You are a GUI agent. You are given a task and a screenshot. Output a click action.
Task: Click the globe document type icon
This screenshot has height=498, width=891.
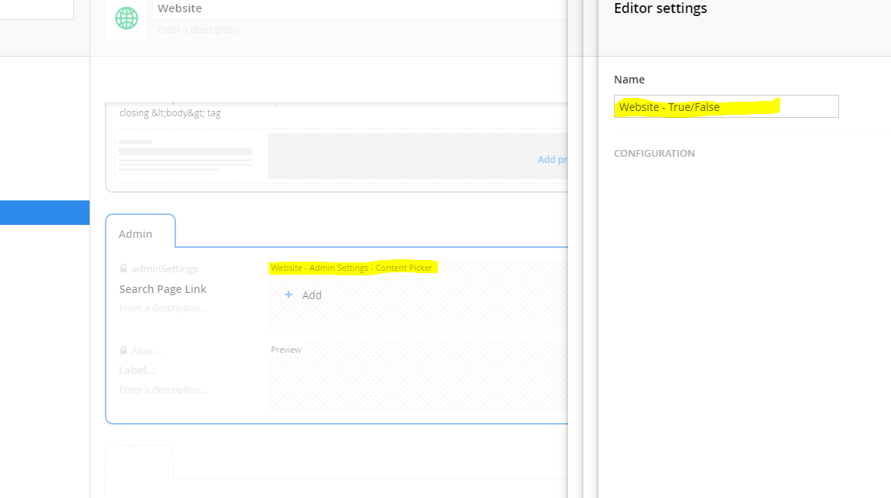click(x=126, y=18)
